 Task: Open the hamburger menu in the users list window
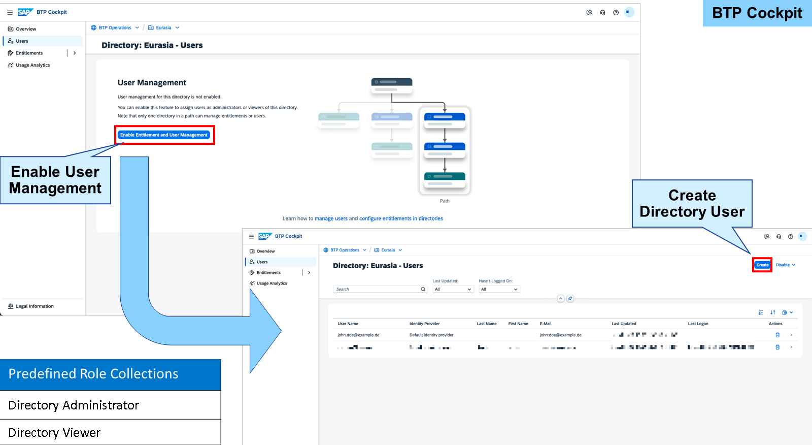click(251, 236)
